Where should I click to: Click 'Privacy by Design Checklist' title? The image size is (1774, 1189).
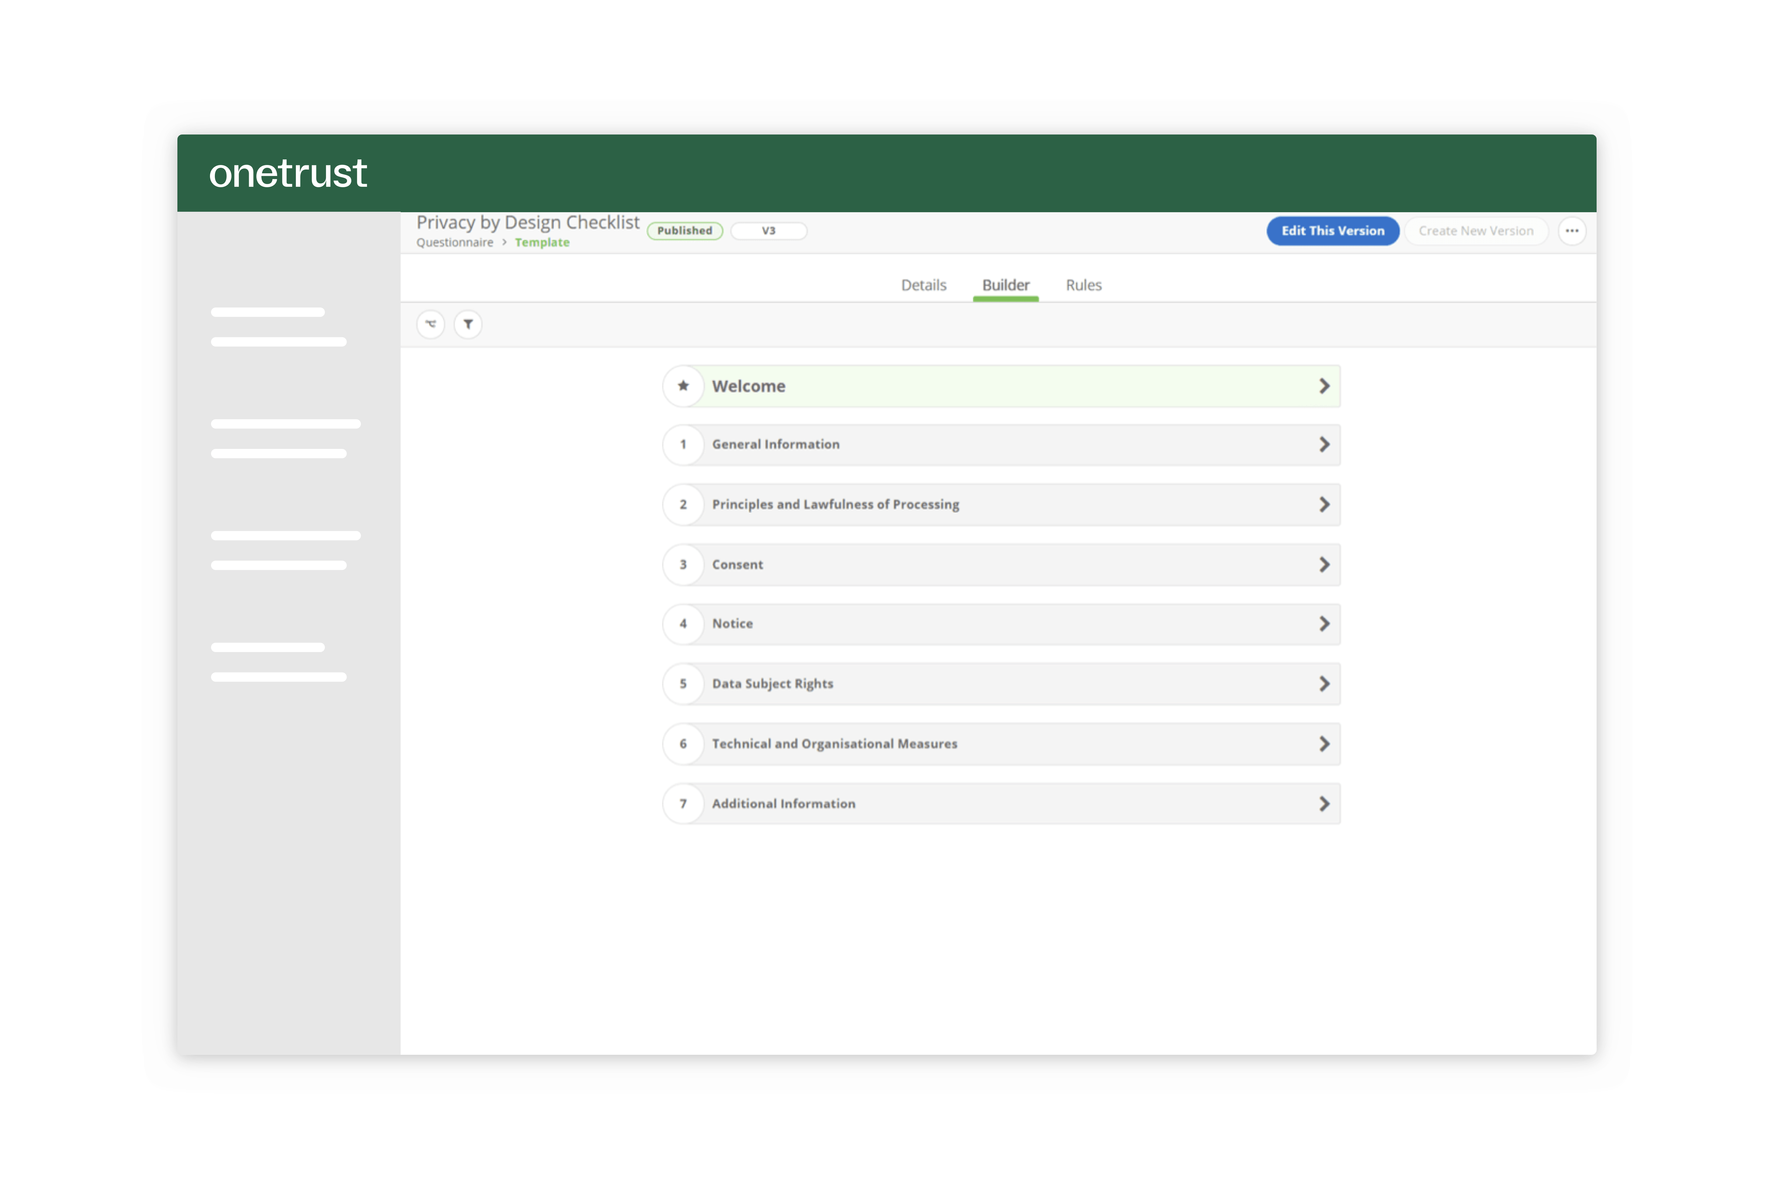tap(527, 222)
